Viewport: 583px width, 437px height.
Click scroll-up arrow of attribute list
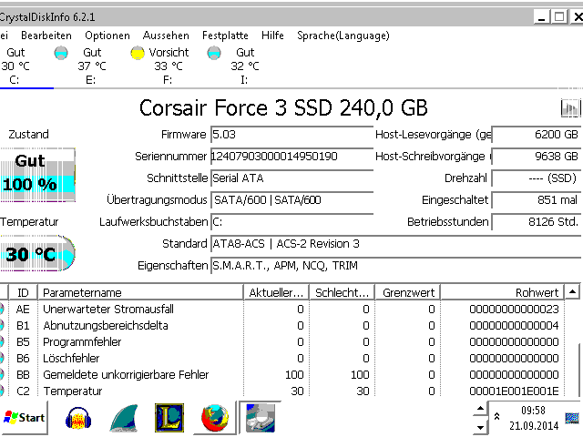tap(573, 292)
